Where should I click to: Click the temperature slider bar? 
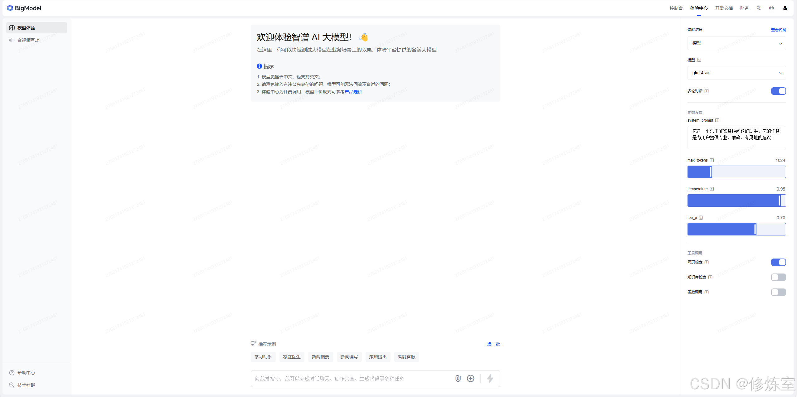point(736,201)
